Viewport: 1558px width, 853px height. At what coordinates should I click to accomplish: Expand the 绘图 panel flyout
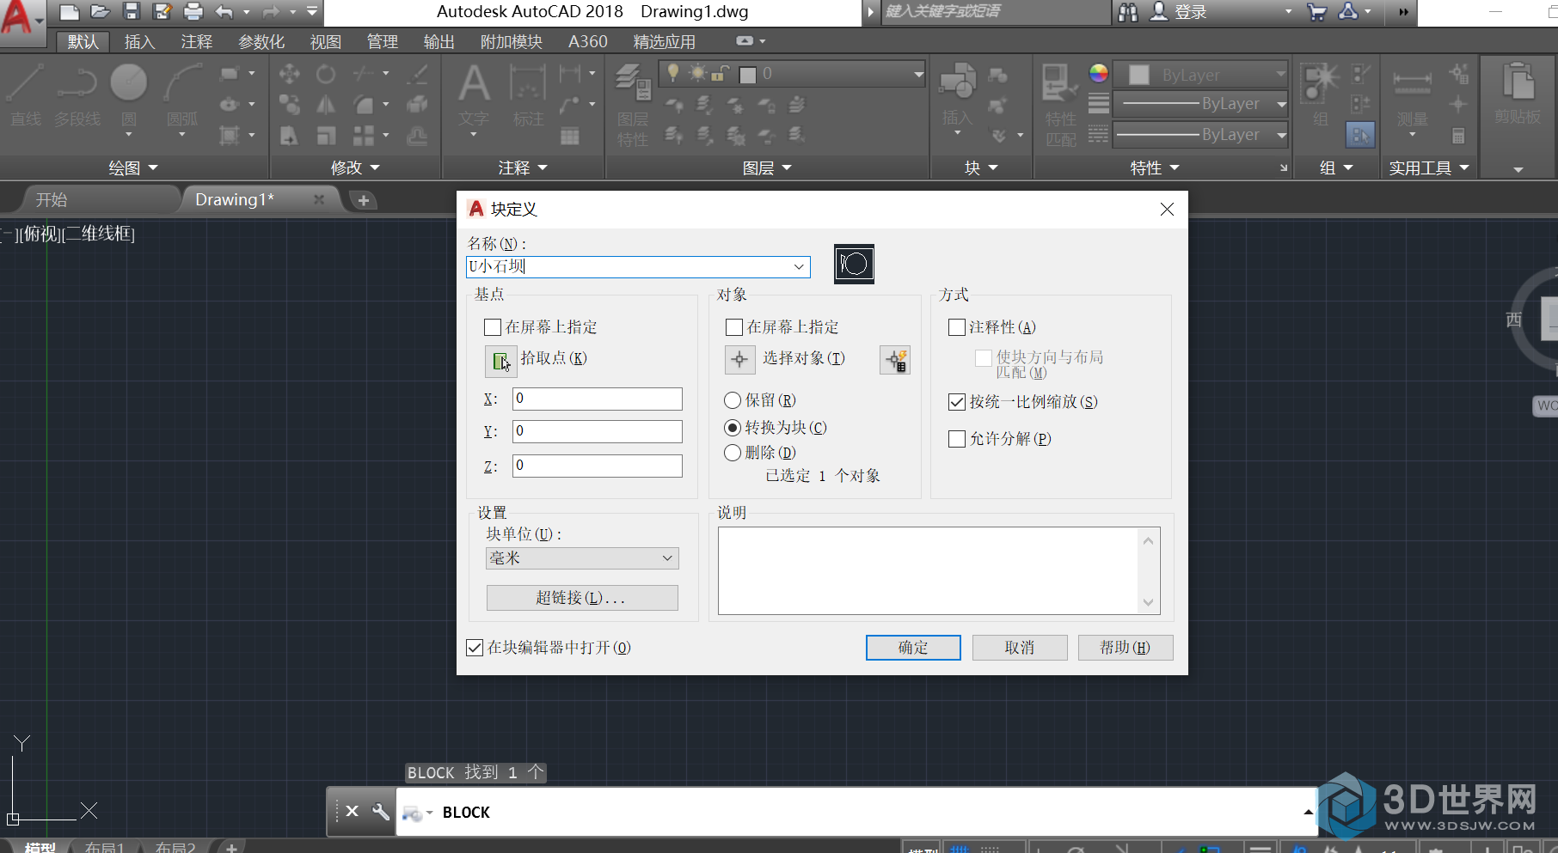tap(133, 168)
